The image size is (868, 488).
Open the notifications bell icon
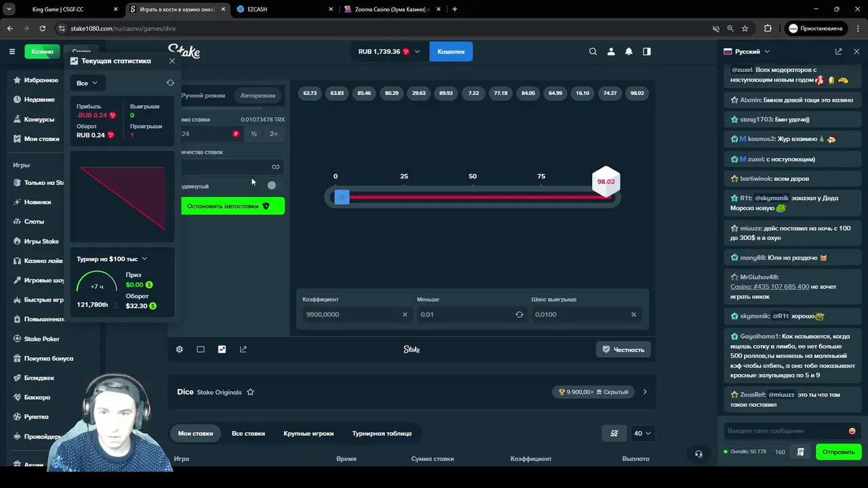pyautogui.click(x=629, y=52)
